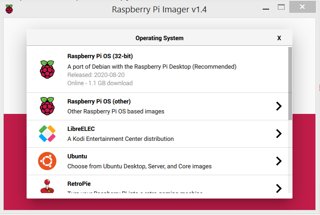
Task: Click the 'Operating System' dialog heading
Action: [x=160, y=38]
